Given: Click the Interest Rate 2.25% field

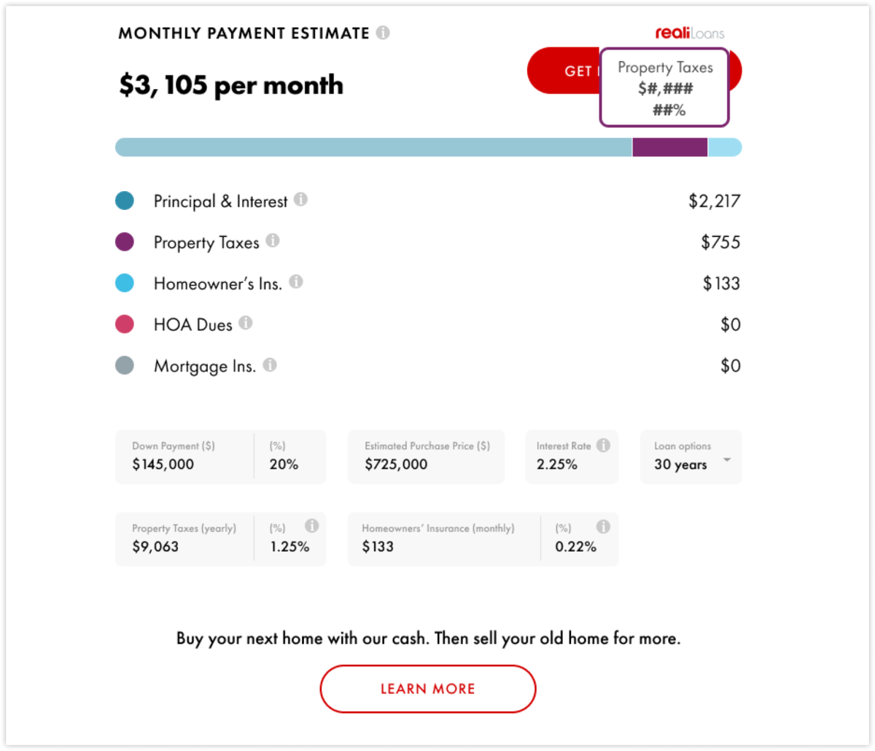Looking at the screenshot, I should tap(572, 457).
